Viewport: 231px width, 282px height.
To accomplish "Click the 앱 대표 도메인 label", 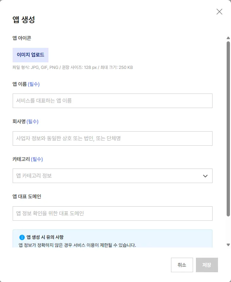I will coord(27,196).
